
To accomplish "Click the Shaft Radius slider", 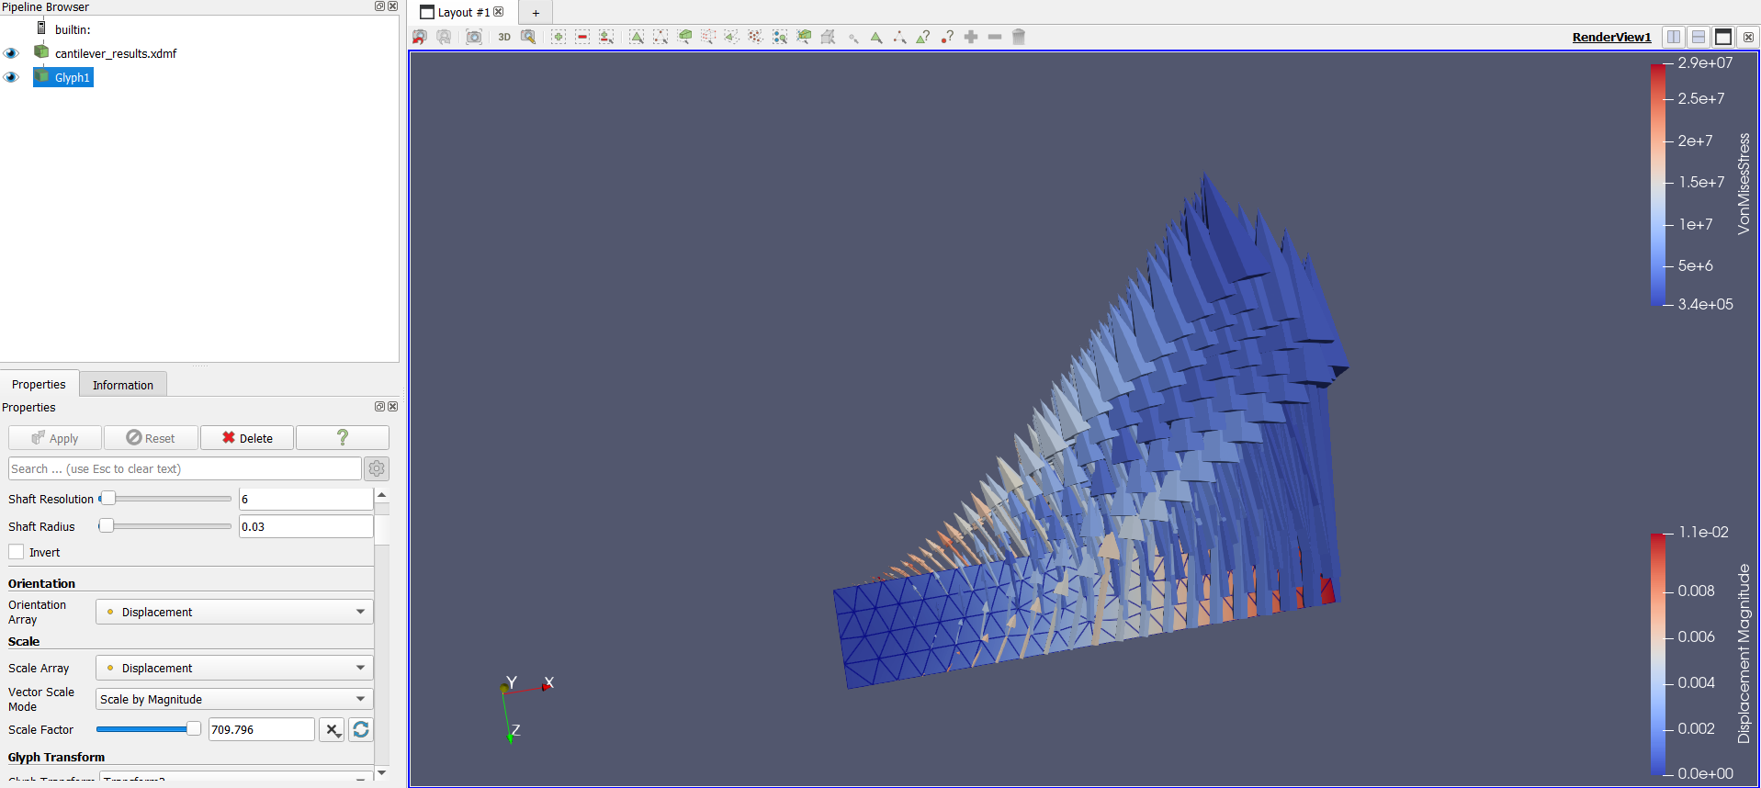I will (x=164, y=526).
